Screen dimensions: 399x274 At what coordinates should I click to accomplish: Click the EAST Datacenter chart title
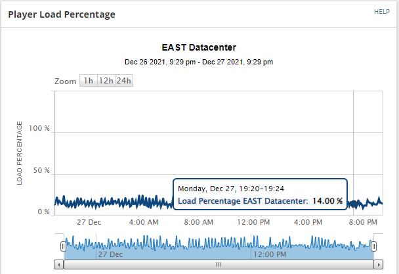click(x=199, y=47)
